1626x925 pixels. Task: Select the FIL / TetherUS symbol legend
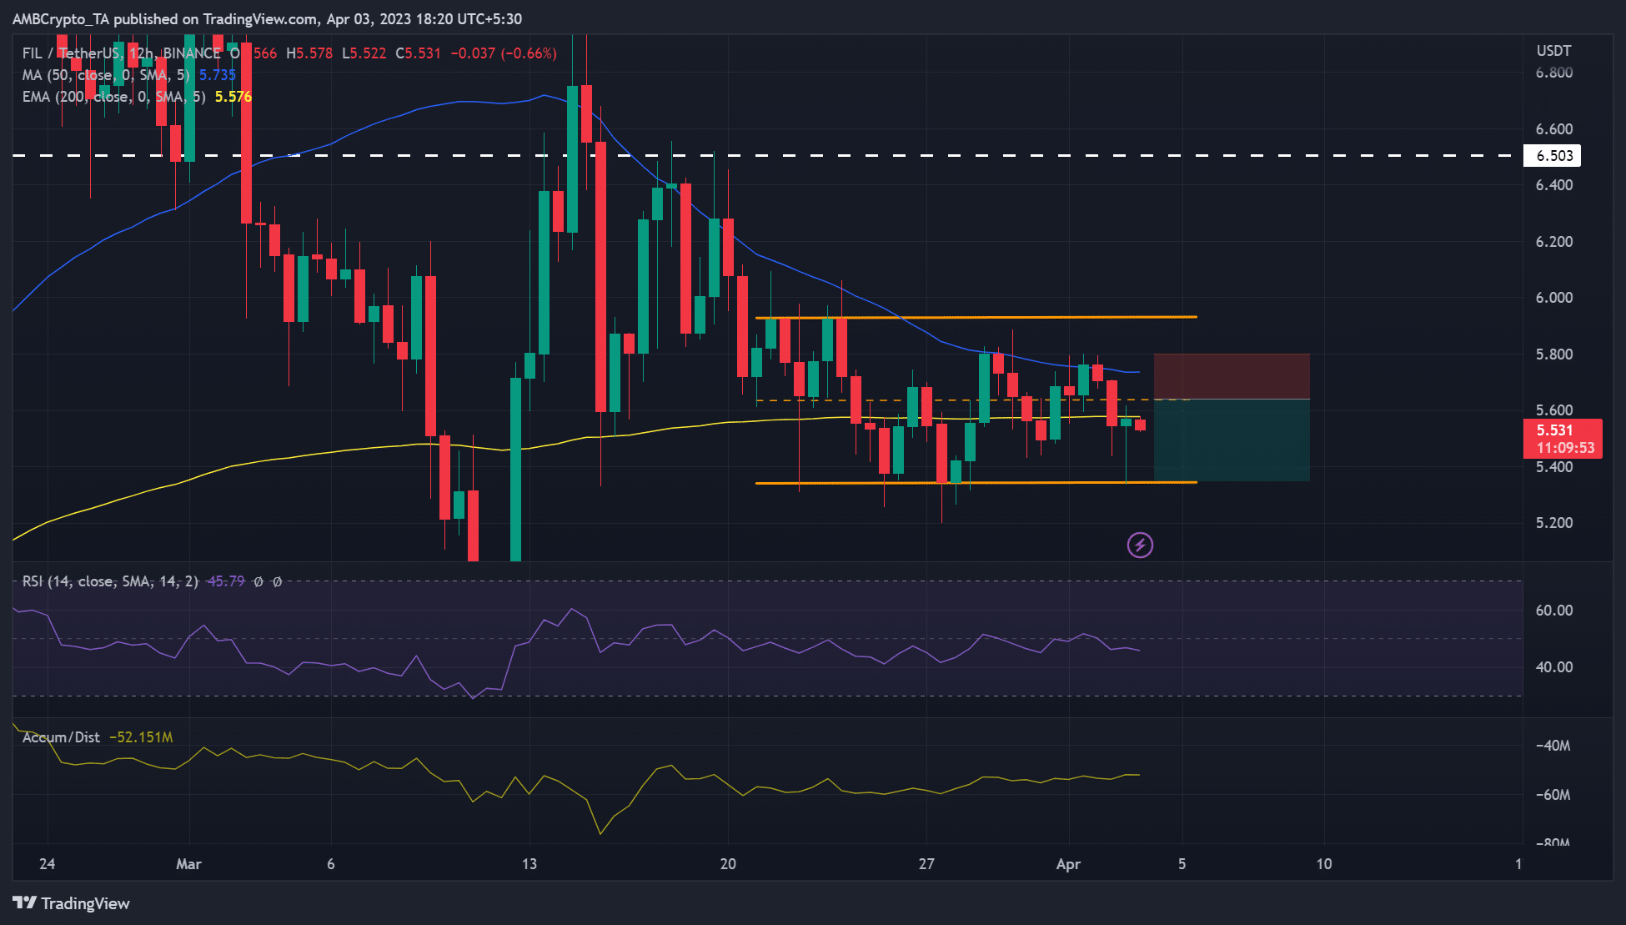pyautogui.click(x=121, y=53)
